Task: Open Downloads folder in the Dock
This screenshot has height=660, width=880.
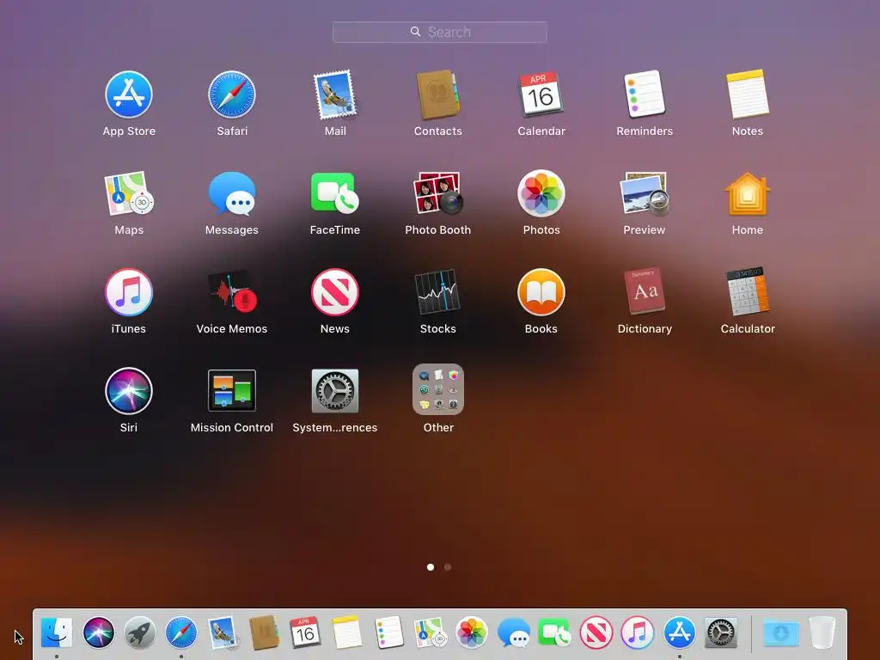Action: [x=780, y=632]
